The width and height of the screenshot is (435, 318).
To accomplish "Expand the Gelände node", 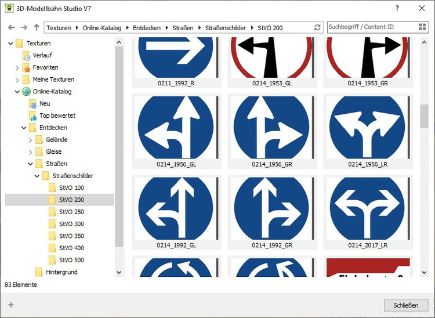I will [30, 140].
